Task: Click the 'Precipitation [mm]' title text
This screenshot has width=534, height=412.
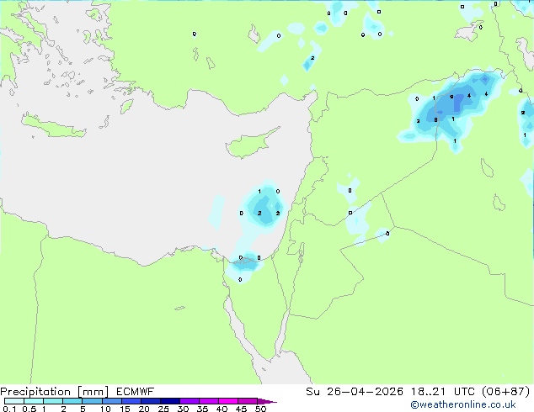Action: coord(55,392)
